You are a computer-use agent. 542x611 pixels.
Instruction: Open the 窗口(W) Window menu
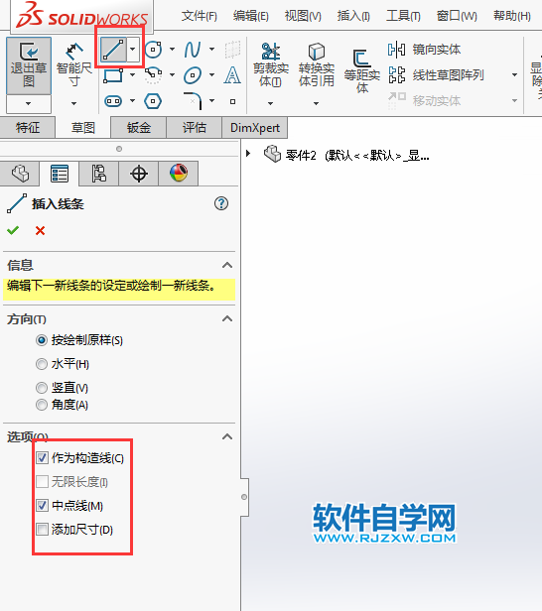point(457,16)
